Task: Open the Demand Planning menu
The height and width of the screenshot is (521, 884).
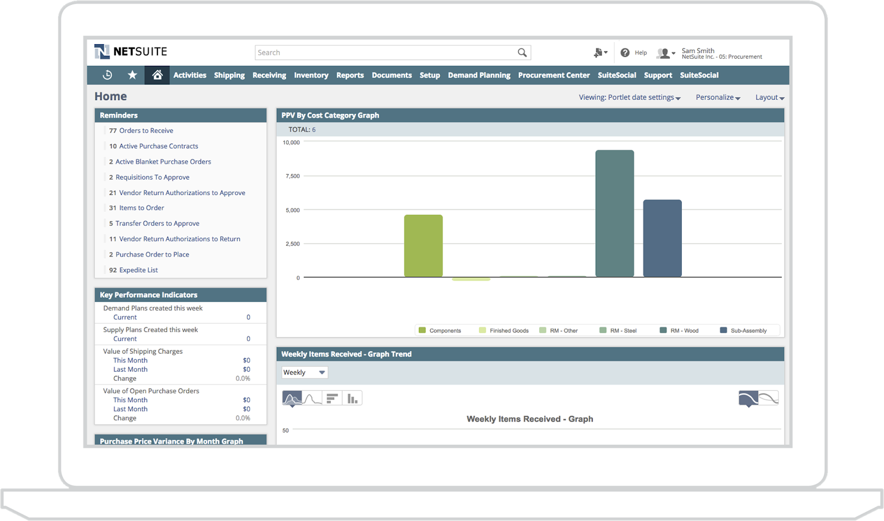Action: [x=479, y=75]
